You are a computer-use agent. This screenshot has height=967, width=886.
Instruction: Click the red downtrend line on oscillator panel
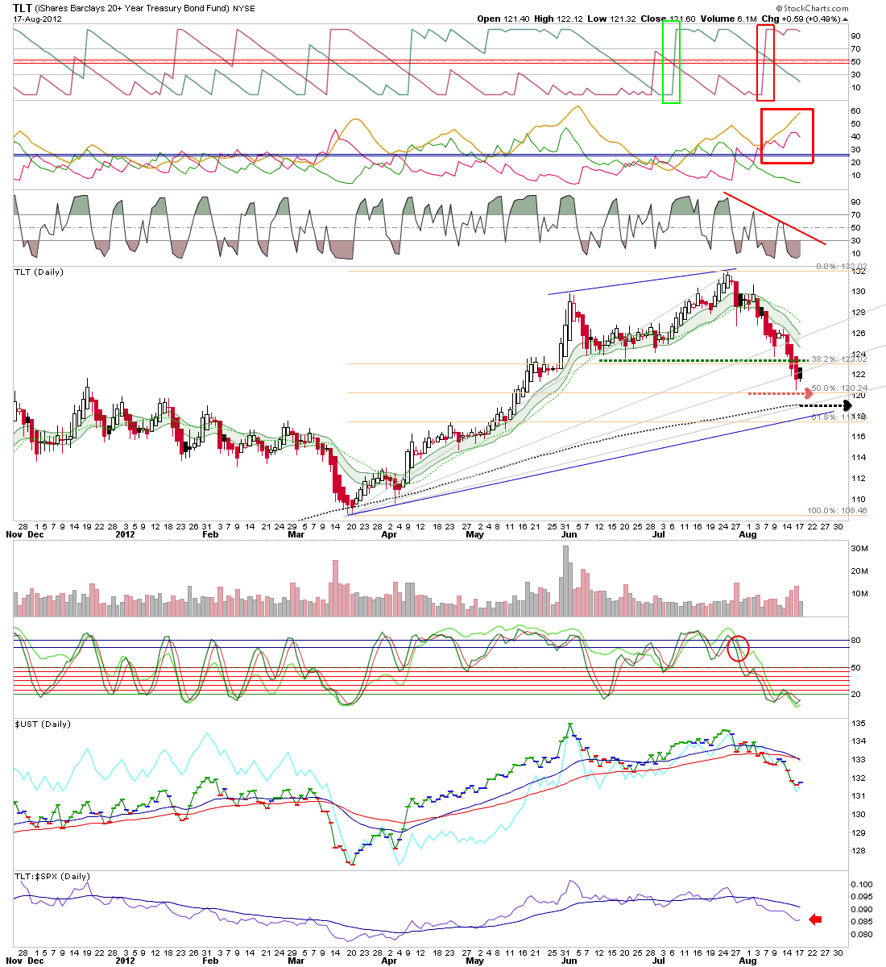[775, 218]
